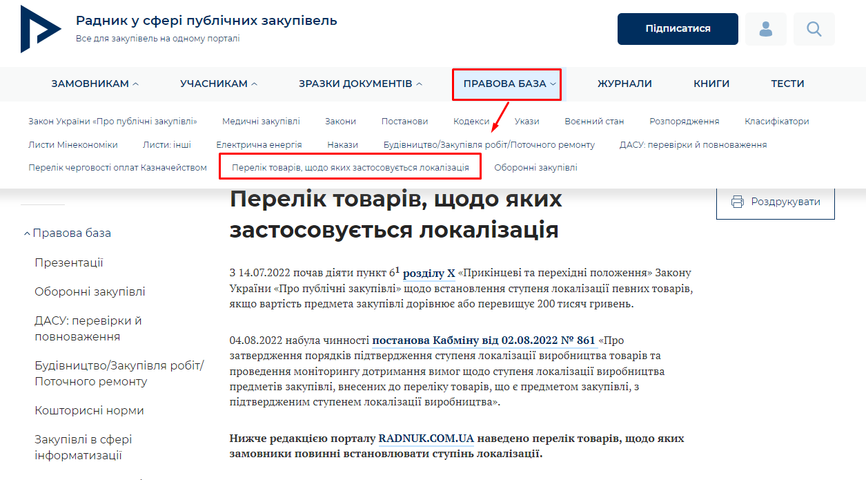Go to the КНИГИ section
The height and width of the screenshot is (480, 866).
[x=711, y=84]
